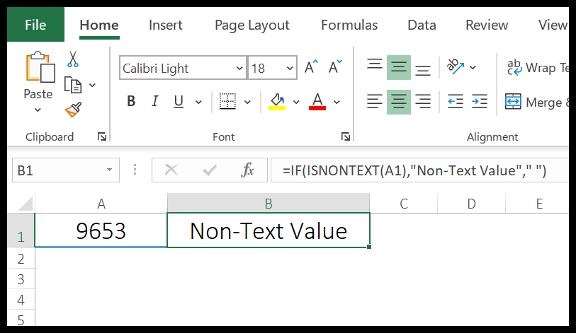576x333 pixels.
Task: Open borders style dropdown arrow
Action: pos(247,102)
